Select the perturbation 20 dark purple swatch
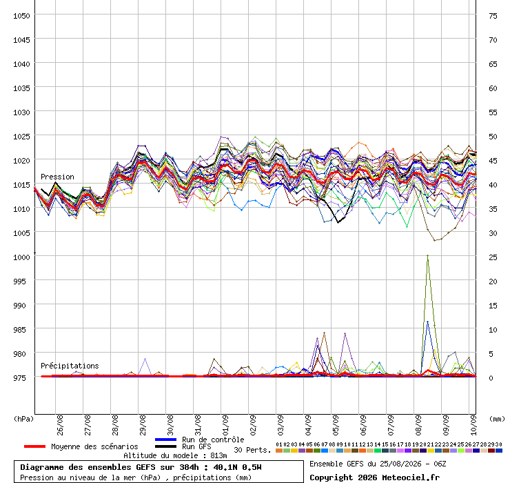The height and width of the screenshot is (483, 510). coord(423,451)
